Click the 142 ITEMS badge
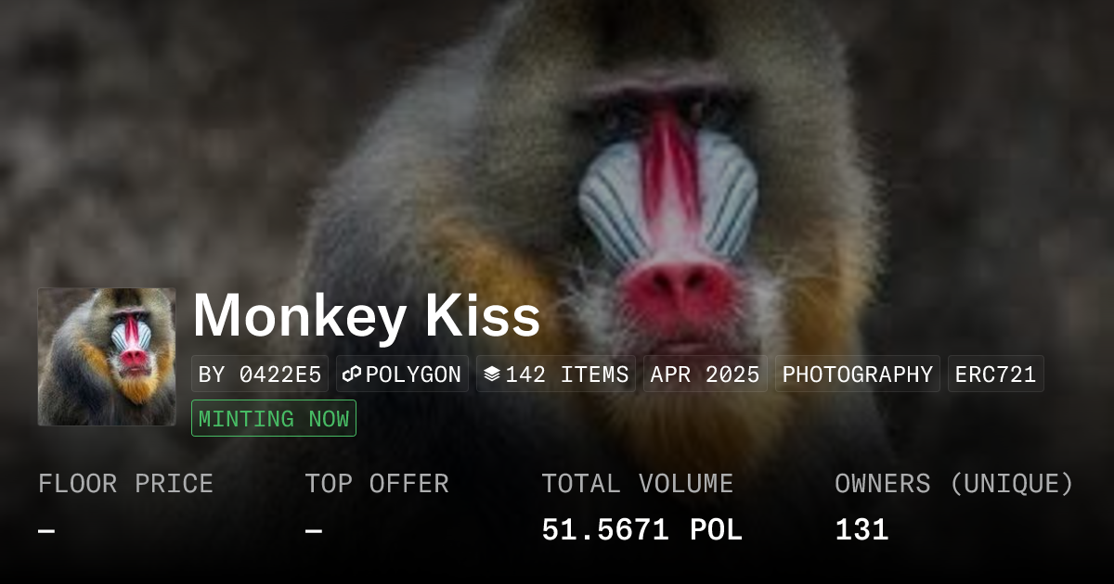 (556, 374)
